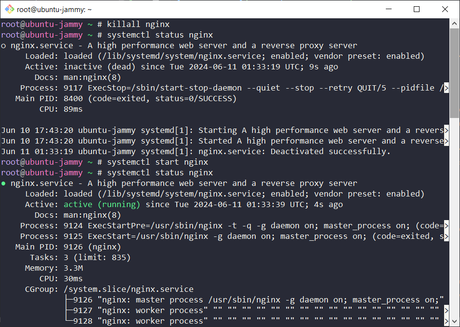Click empty scrollbar track below the thumb
The width and height of the screenshot is (460, 327).
tap(454, 217)
